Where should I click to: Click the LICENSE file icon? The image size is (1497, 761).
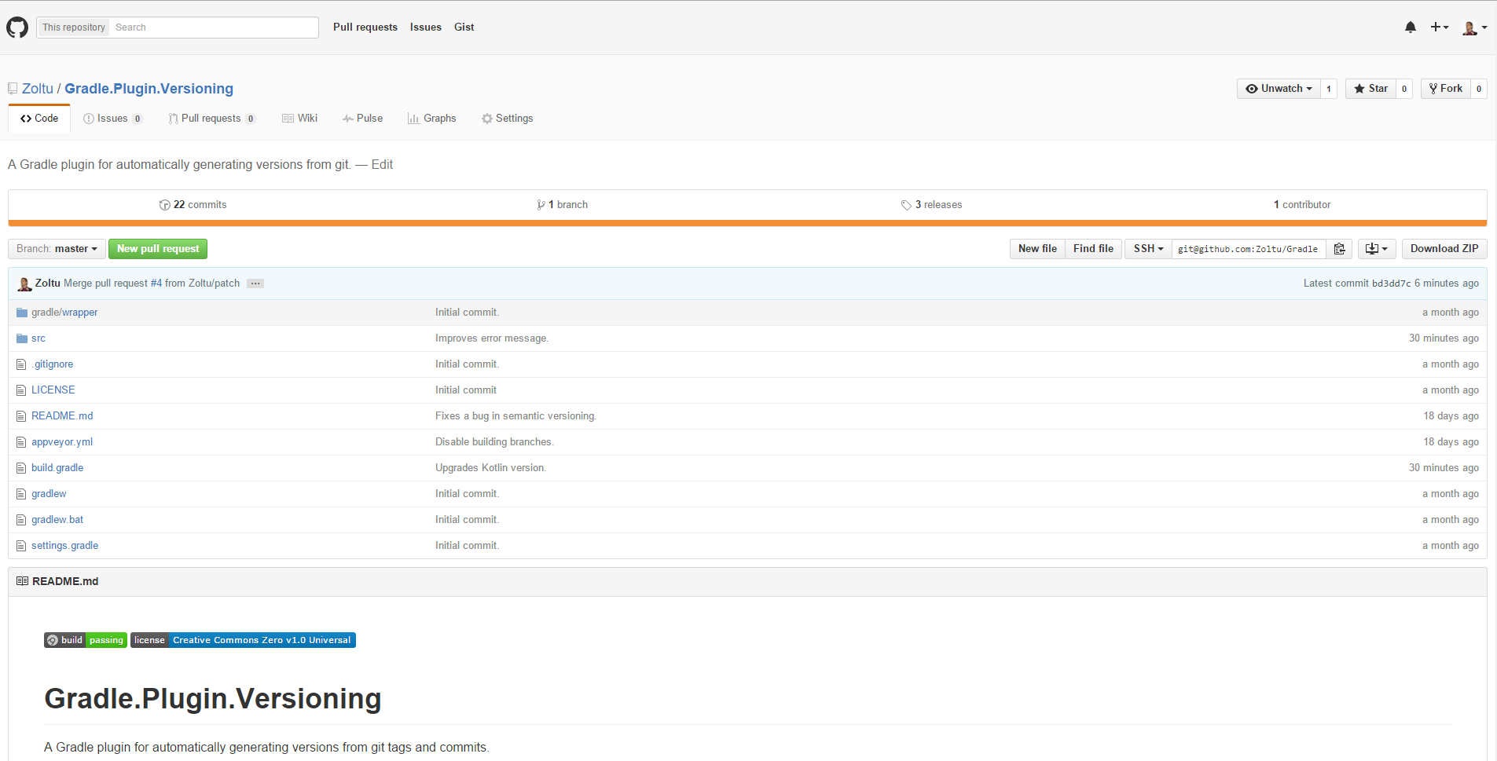pos(21,390)
